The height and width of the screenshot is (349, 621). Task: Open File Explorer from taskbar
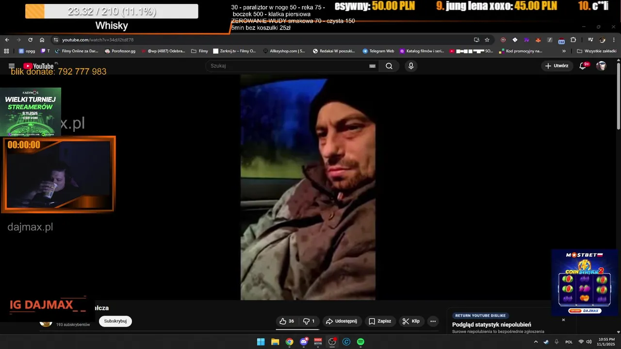[275, 342]
